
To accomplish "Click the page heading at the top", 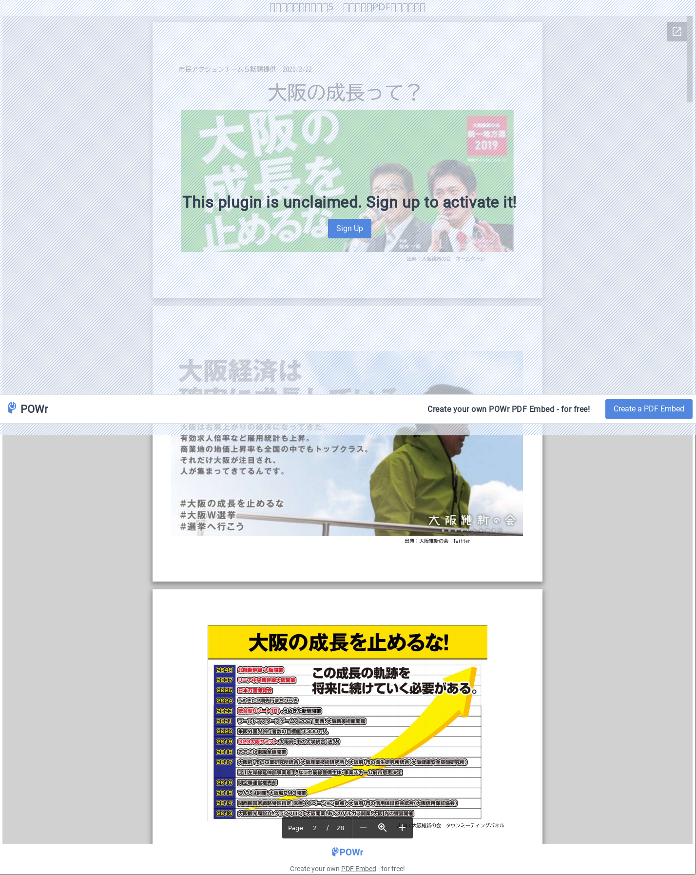I will tap(347, 7).
